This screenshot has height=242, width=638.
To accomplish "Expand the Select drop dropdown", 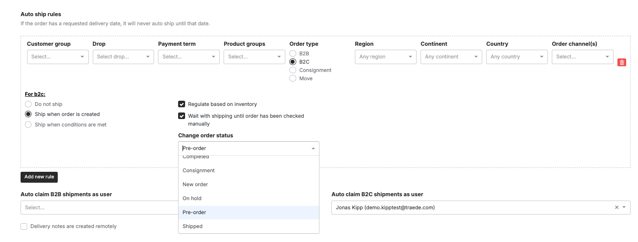I will (x=123, y=57).
